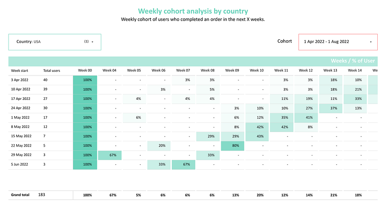Click the Week 00 column header
385x203 pixels.
85,70
